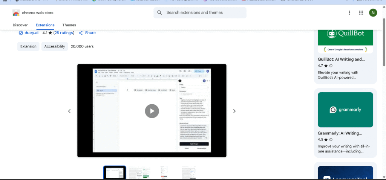The height and width of the screenshot is (180, 386).
Task: Click the Elevate your writing description
Action: tap(338, 75)
